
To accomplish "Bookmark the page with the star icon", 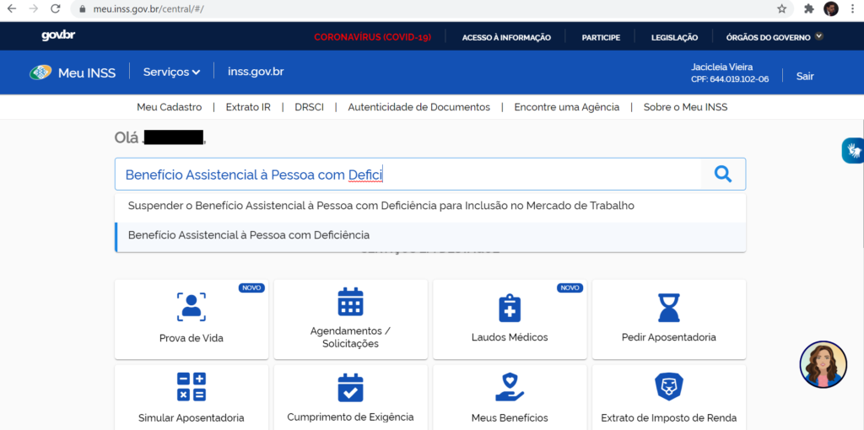I will point(781,8).
